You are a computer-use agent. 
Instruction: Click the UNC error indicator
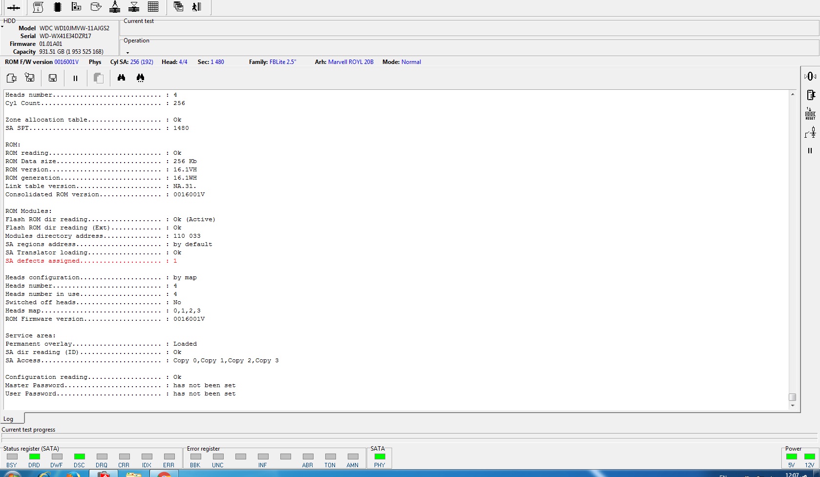tap(218, 456)
